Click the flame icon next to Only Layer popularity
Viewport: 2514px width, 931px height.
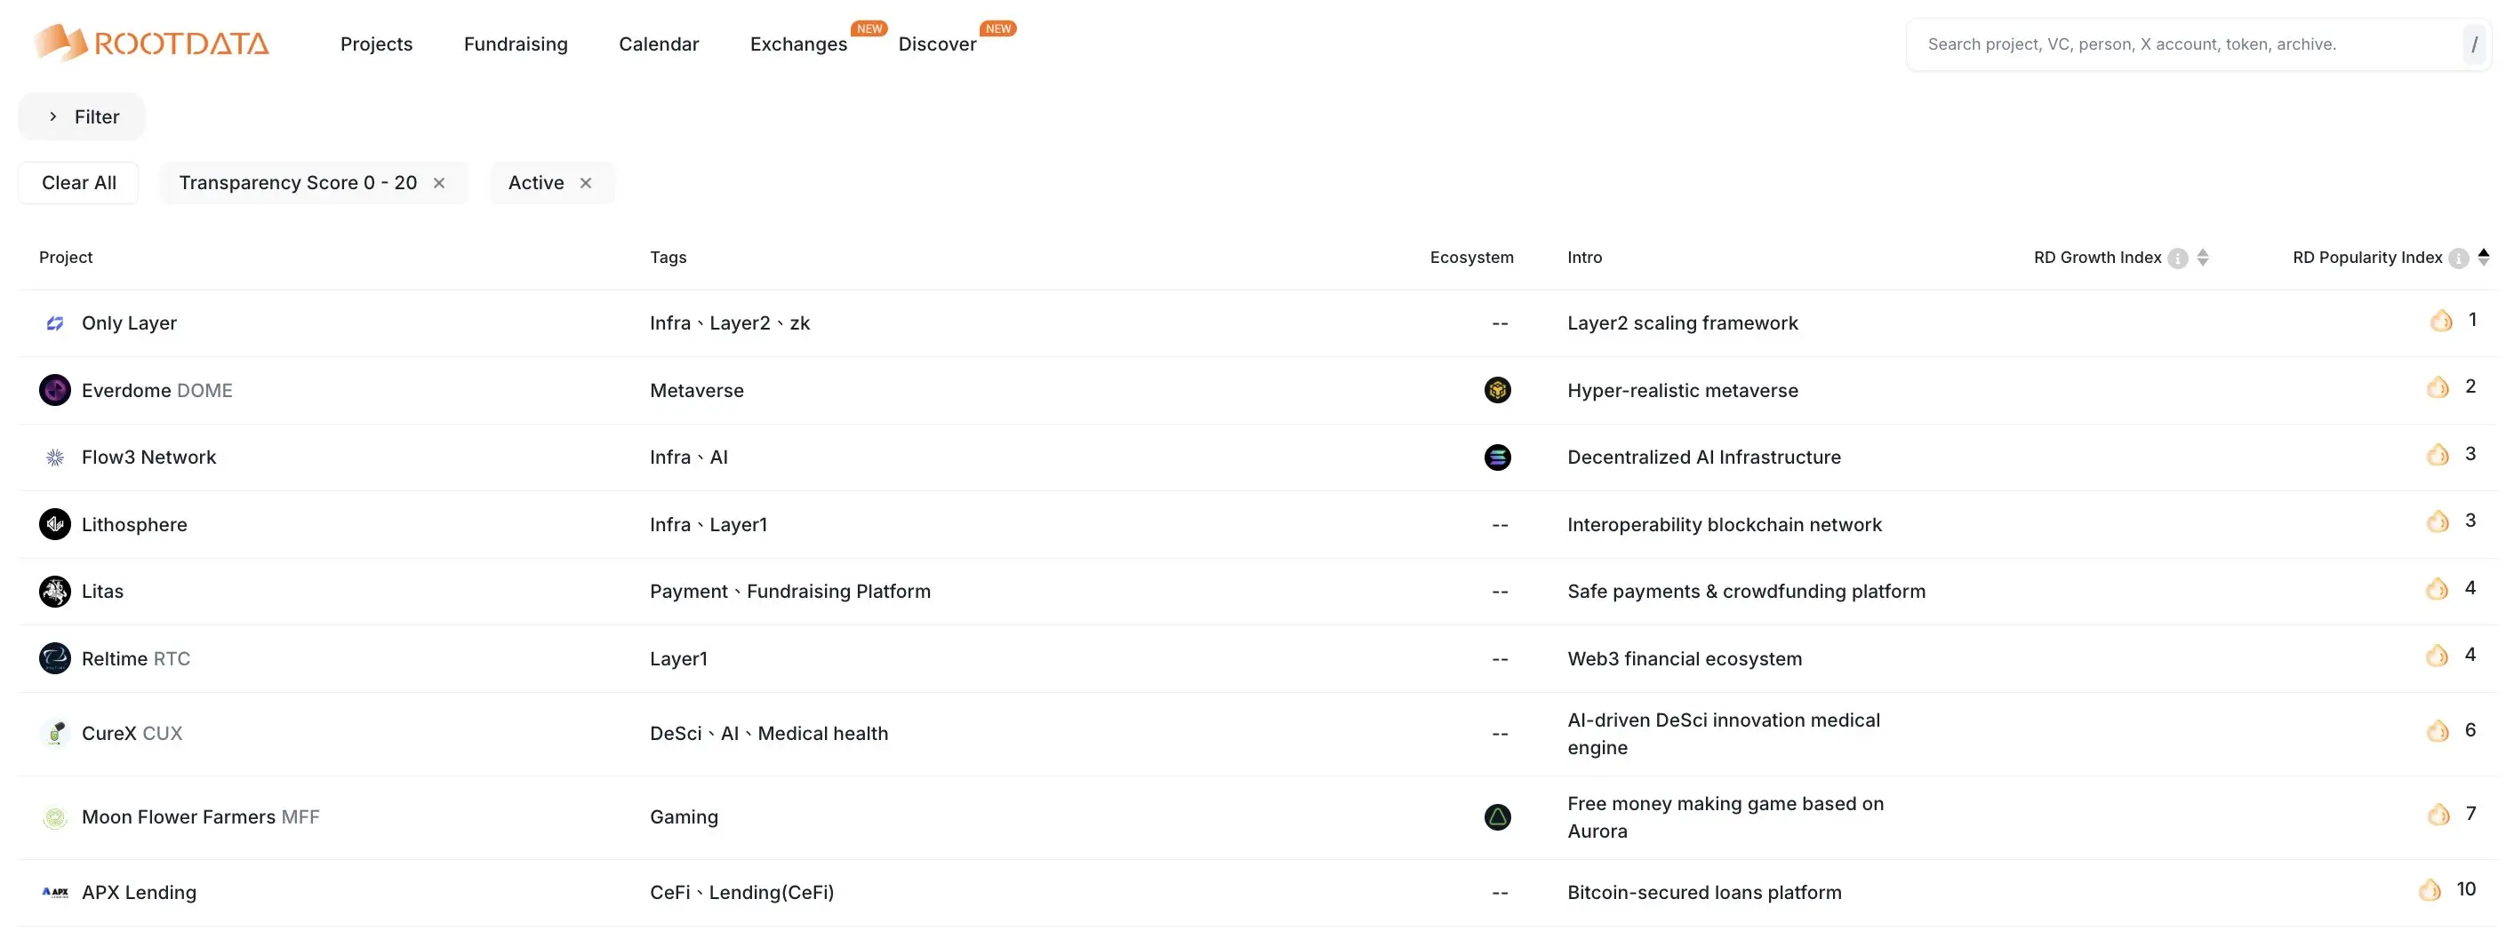coord(2442,320)
